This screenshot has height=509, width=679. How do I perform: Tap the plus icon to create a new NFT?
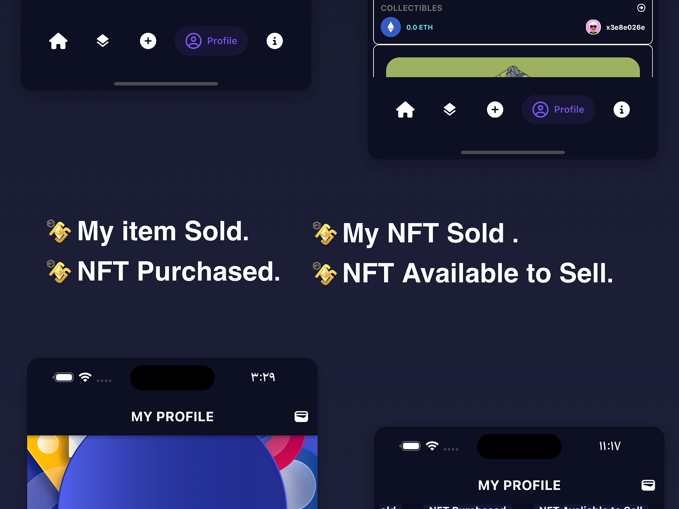tap(148, 41)
